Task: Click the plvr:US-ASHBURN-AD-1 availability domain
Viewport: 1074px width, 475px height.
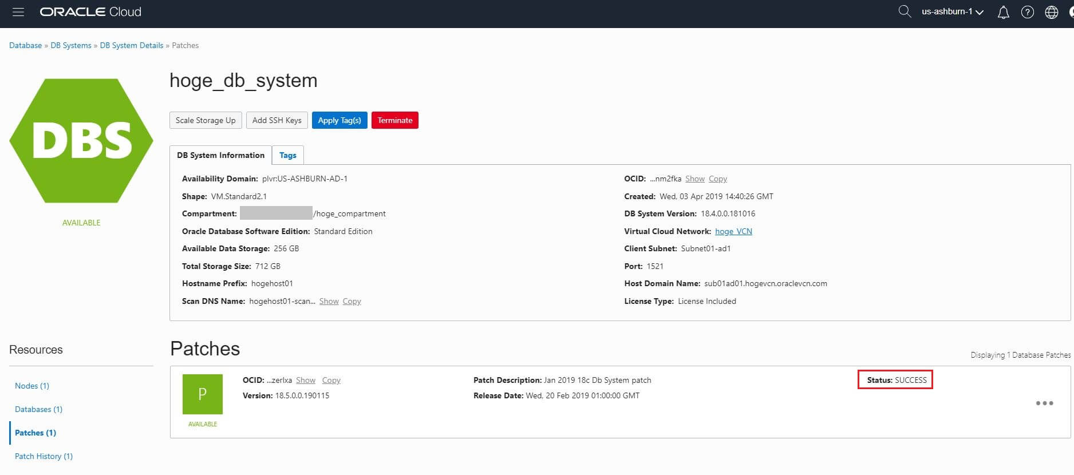Action: click(x=305, y=179)
